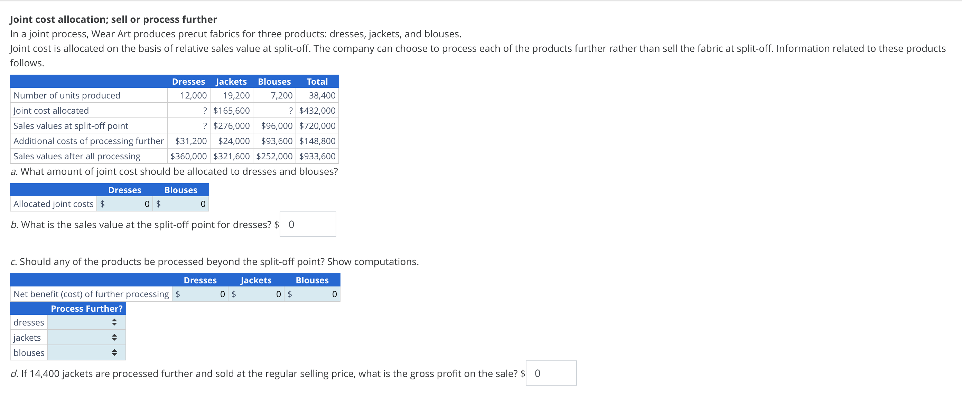Click the $360,000 dresses final sales value
The image size is (962, 396).
pyautogui.click(x=189, y=157)
